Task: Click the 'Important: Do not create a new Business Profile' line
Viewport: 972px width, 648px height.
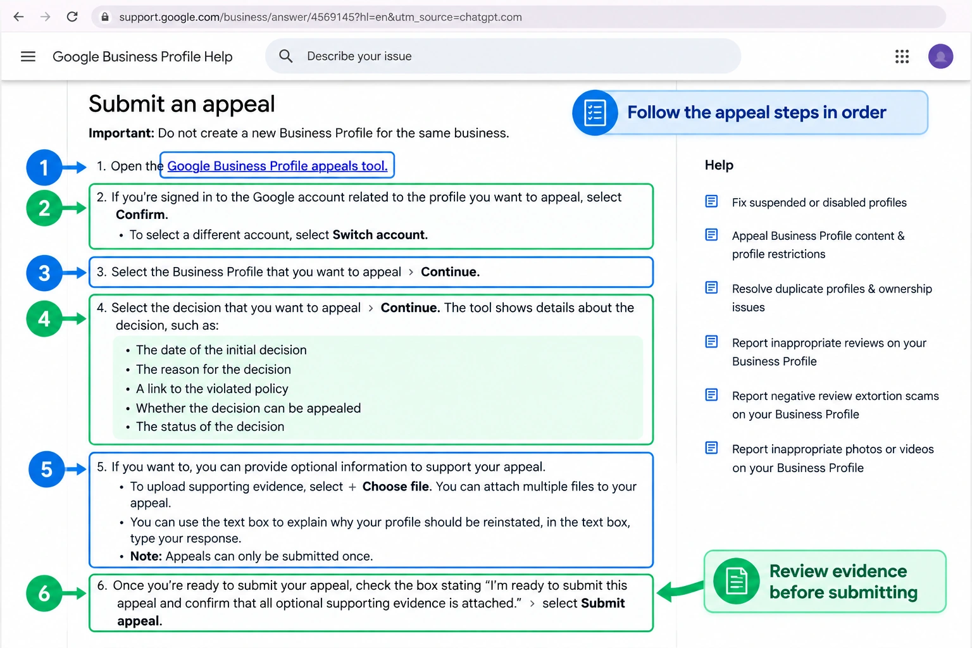Action: [299, 133]
